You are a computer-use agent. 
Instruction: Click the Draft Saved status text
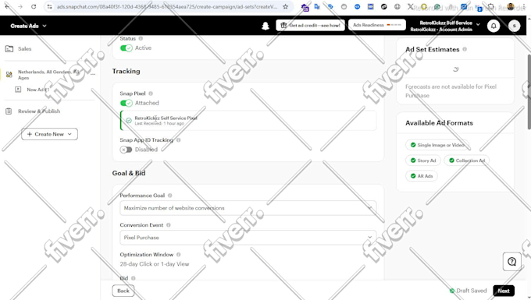[471, 291]
